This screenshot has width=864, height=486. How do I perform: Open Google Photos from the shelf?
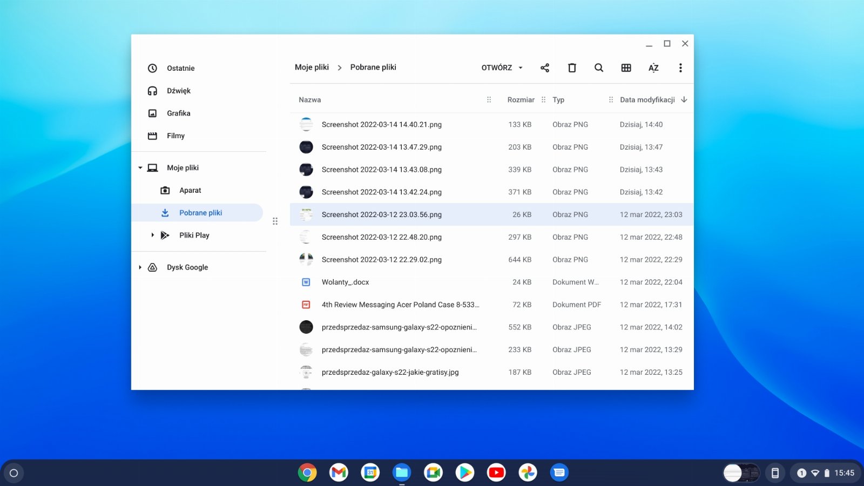pos(528,473)
